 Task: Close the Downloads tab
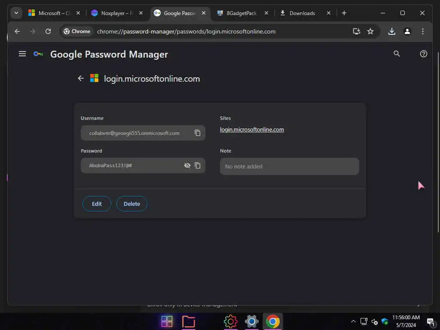tap(329, 13)
